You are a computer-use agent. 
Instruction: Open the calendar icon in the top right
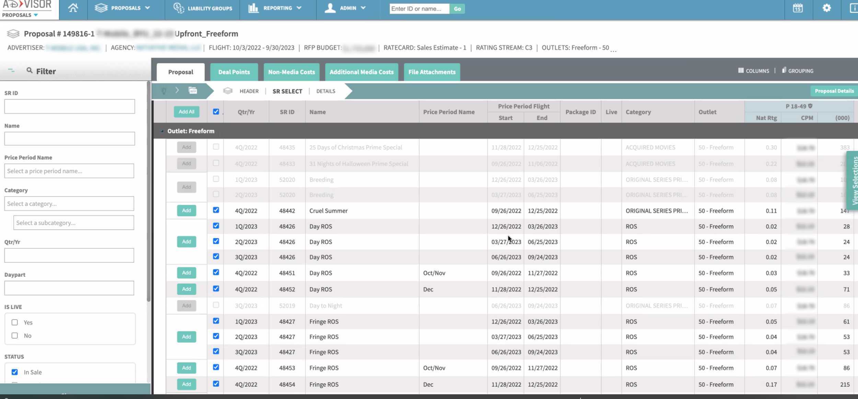pos(798,8)
